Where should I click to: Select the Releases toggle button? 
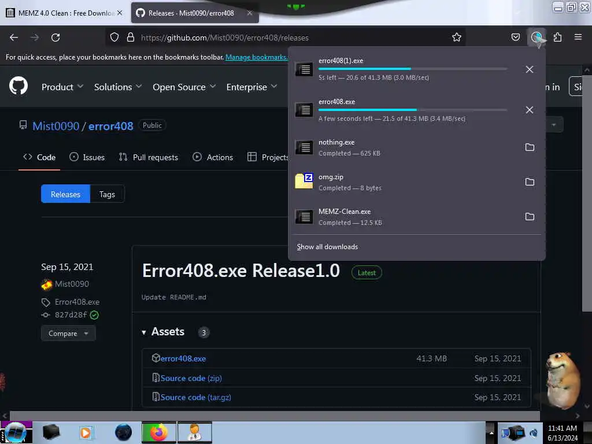[x=66, y=194]
